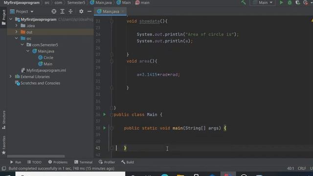The height and width of the screenshot is (176, 313).
Task: Click the Collapse All icon in Project panel
Action: [x=70, y=11]
